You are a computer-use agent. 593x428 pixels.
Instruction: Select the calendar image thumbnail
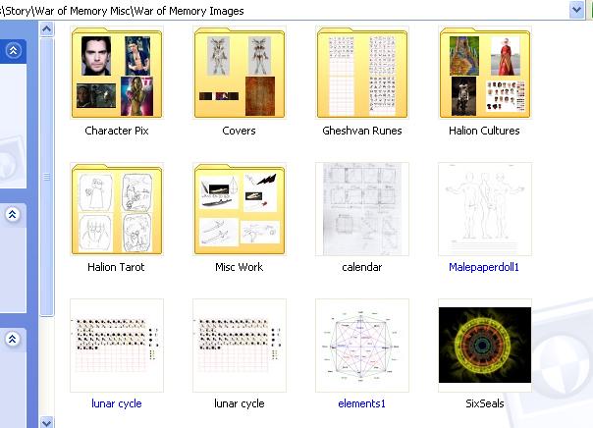click(362, 209)
